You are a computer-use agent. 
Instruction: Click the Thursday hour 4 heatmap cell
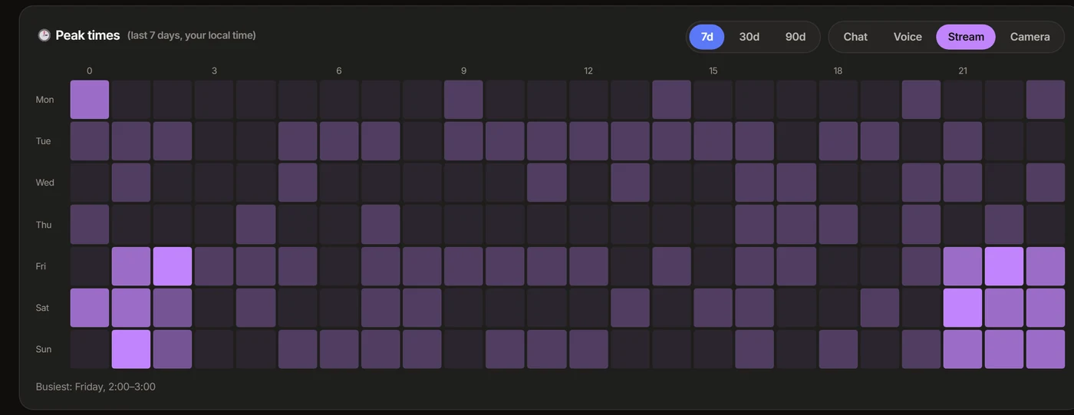coord(256,224)
